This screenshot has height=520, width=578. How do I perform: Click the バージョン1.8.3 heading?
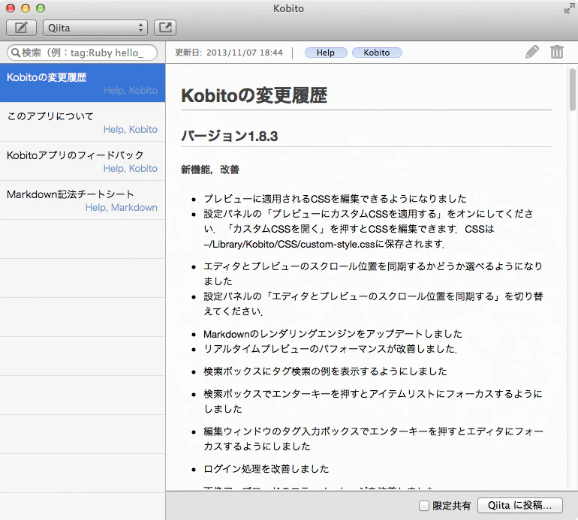point(229,136)
